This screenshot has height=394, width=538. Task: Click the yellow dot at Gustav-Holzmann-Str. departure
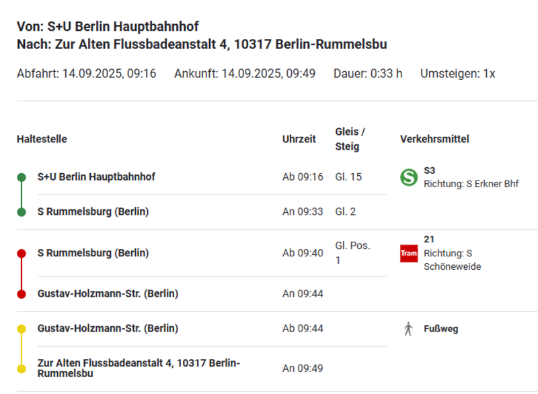tap(22, 329)
